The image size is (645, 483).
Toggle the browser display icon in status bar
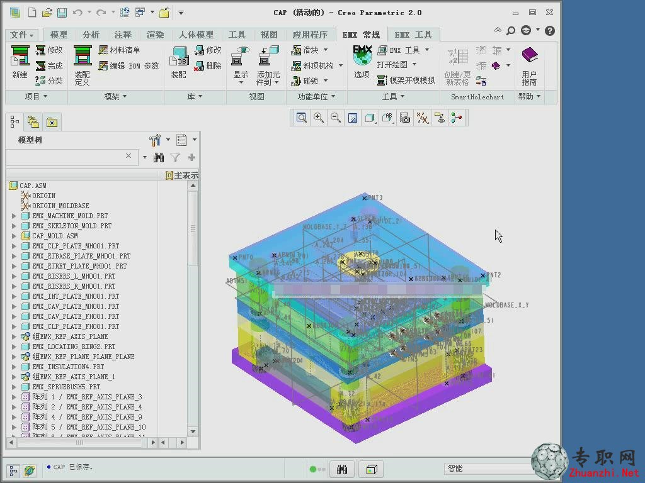pos(29,470)
